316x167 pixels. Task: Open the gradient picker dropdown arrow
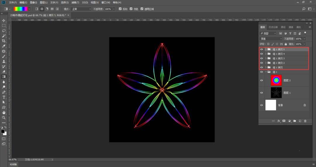[30, 9]
